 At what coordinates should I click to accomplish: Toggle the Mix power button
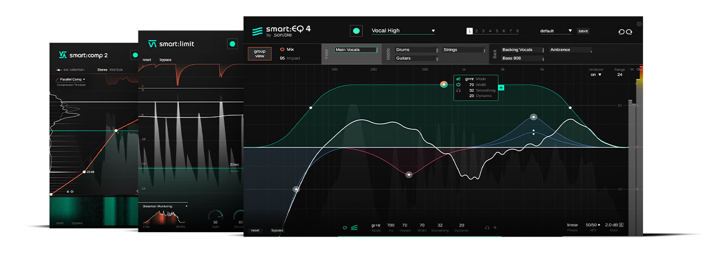click(282, 49)
